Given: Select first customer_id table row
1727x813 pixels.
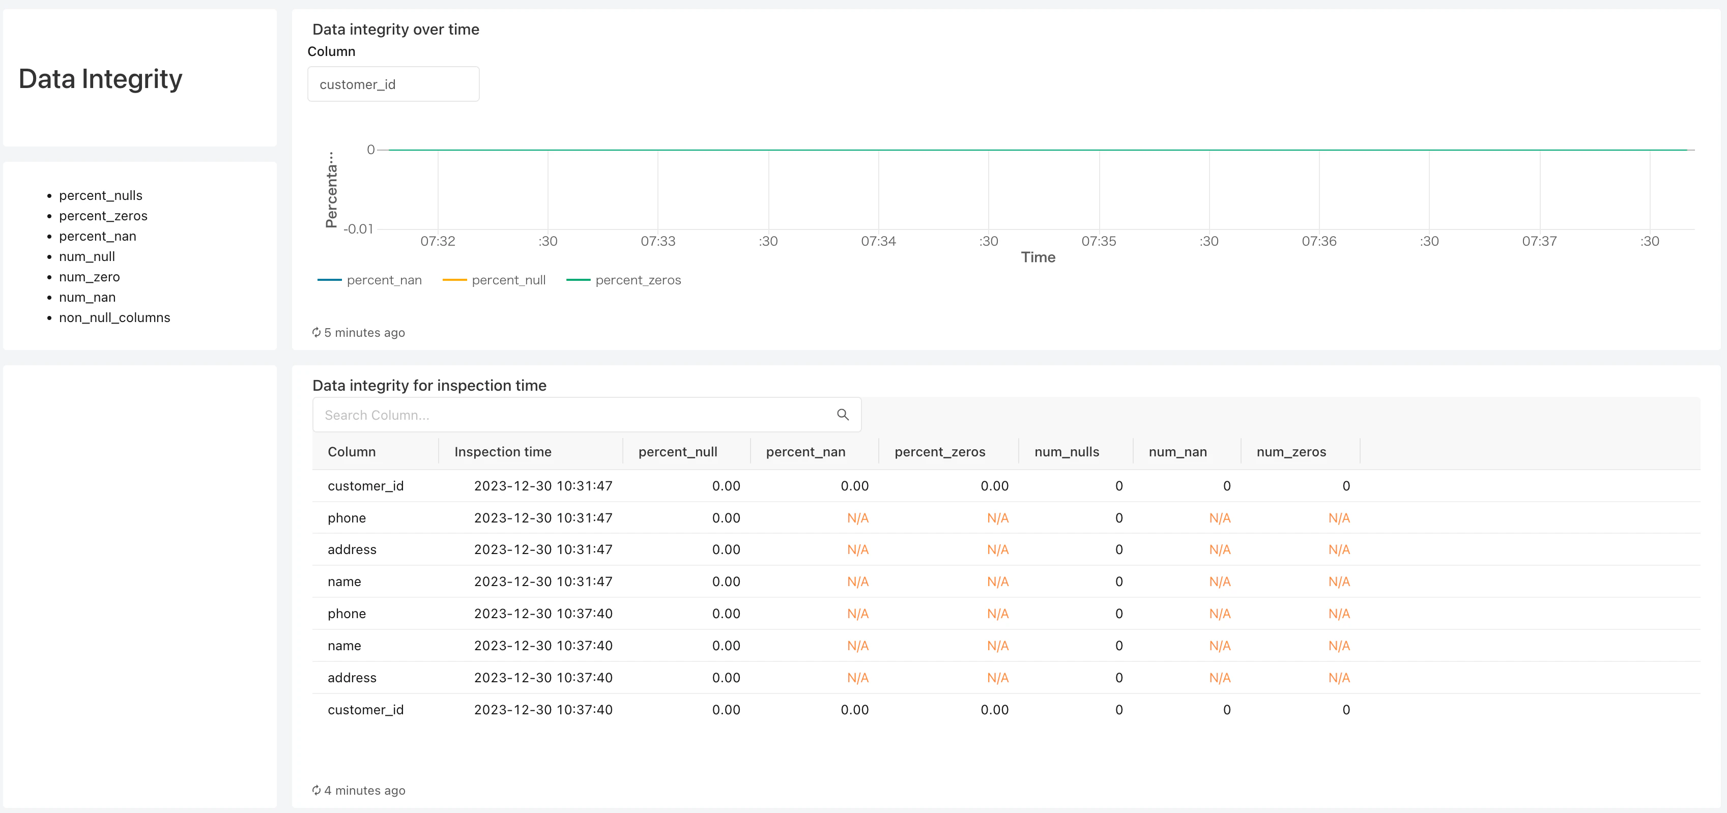Looking at the screenshot, I should pyautogui.click(x=365, y=486).
